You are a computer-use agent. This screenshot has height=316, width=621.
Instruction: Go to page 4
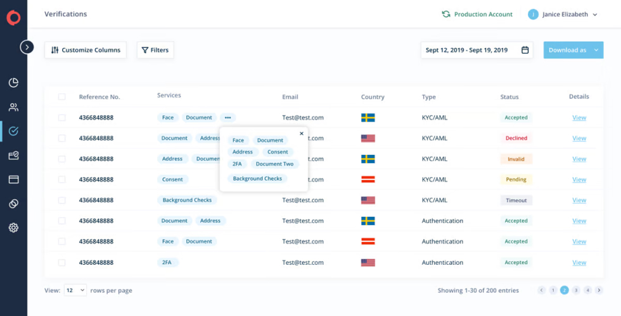pyautogui.click(x=588, y=290)
